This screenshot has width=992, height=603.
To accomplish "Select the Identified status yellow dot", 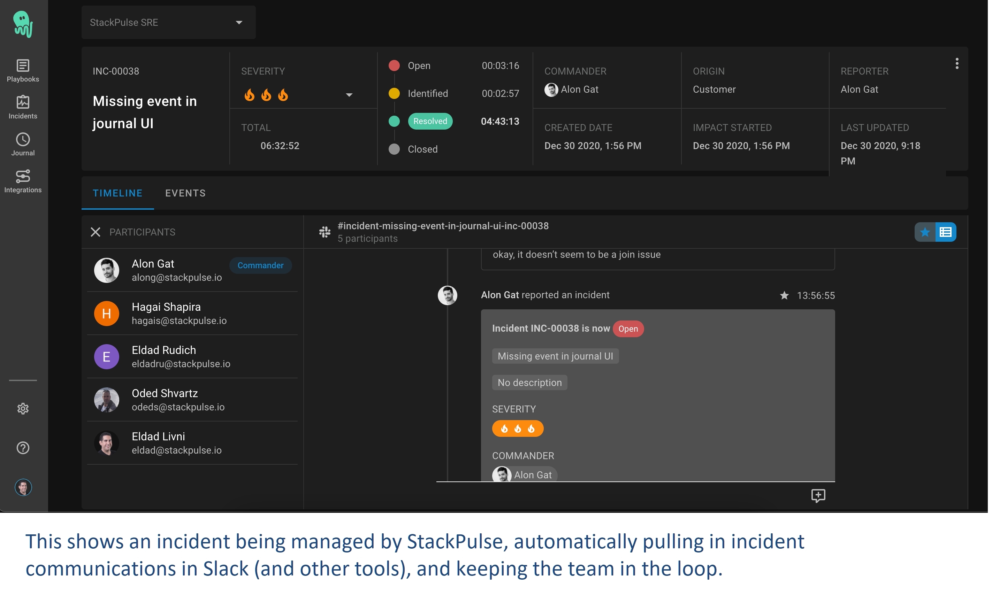I will point(394,93).
